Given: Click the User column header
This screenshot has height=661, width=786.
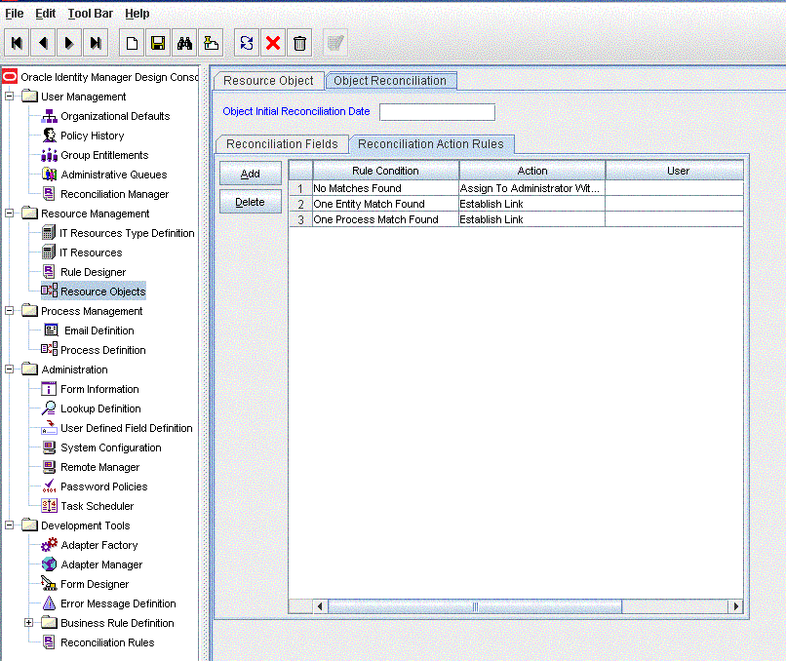Looking at the screenshot, I should pyautogui.click(x=675, y=171).
